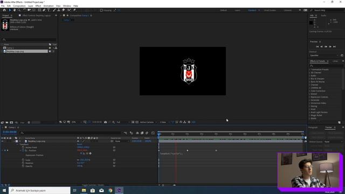Open File Explorer from the taskbar
The image size is (345, 194).
tap(84, 190)
